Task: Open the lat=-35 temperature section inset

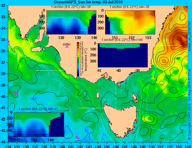Action: click(130, 22)
